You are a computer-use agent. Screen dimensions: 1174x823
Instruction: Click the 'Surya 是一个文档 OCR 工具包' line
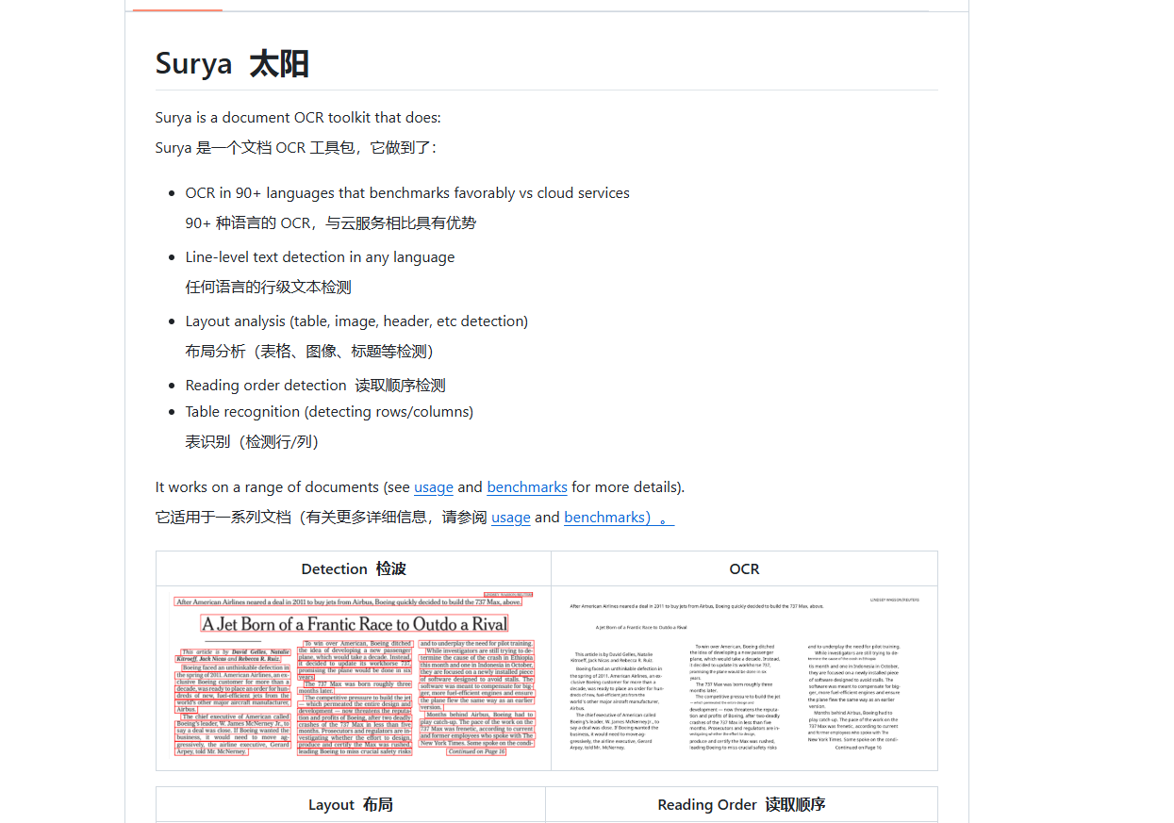coord(296,148)
